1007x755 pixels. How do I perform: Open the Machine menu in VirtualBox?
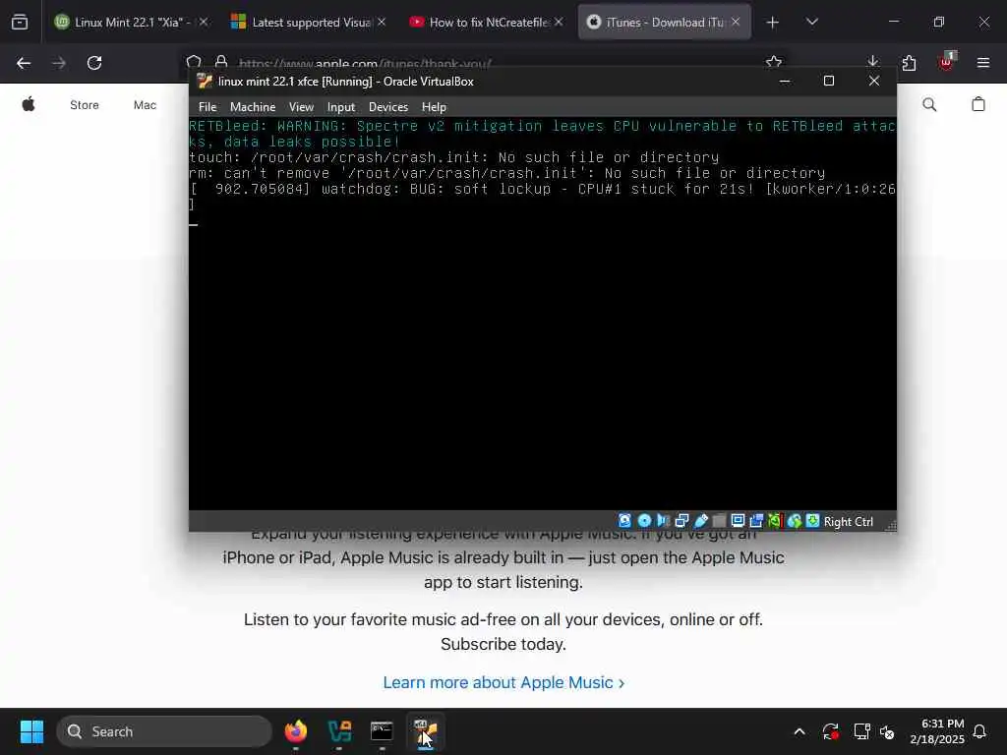(253, 106)
